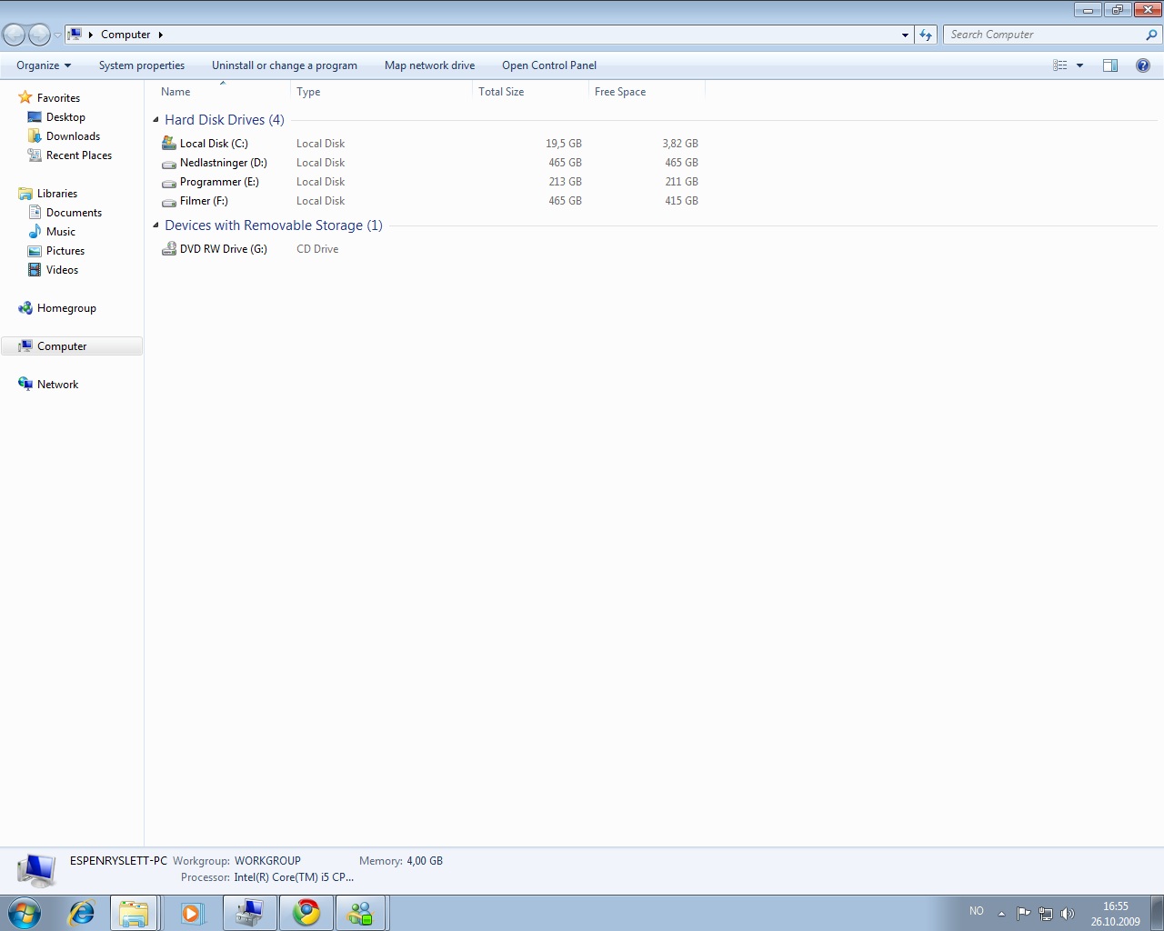Click the Refresh button beside address bar

point(926,35)
